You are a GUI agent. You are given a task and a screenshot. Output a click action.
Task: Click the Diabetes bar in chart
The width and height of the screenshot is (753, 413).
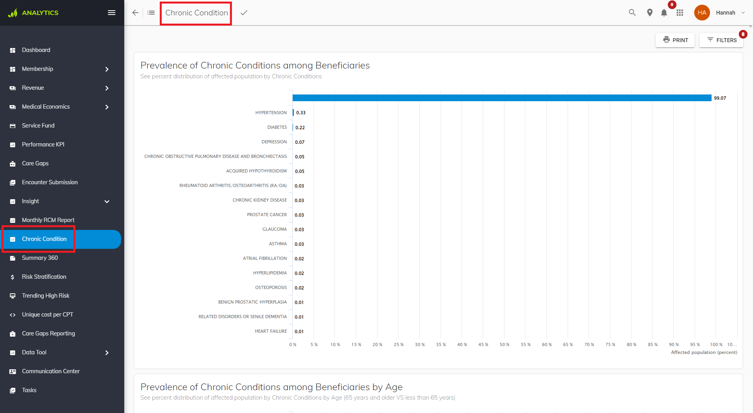pyautogui.click(x=293, y=127)
